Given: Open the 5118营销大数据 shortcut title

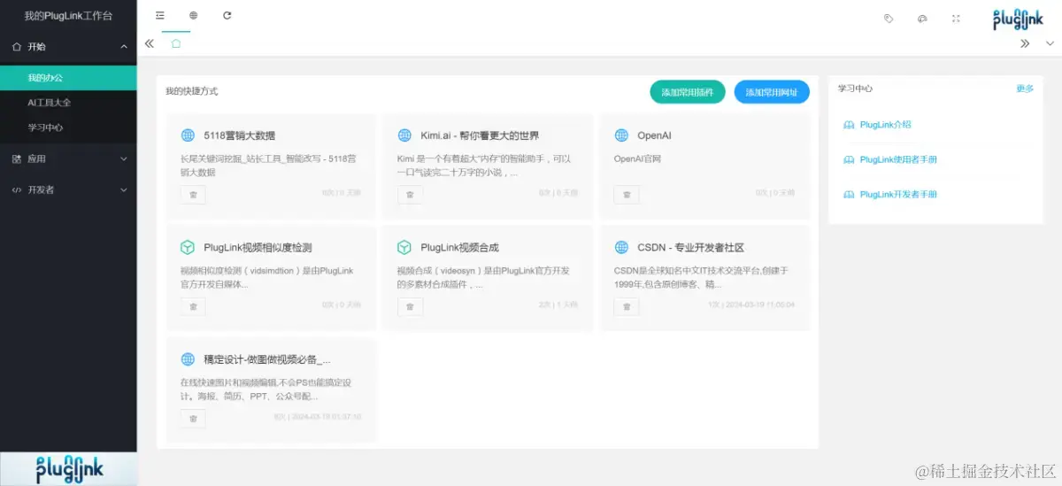Looking at the screenshot, I should click(240, 135).
